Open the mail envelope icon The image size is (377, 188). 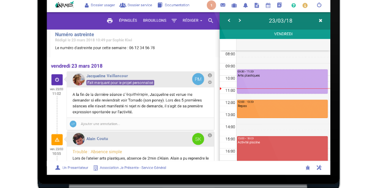(222, 5)
